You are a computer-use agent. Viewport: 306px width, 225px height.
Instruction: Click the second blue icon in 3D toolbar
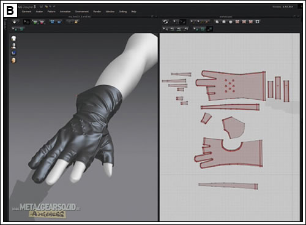[59, 21]
